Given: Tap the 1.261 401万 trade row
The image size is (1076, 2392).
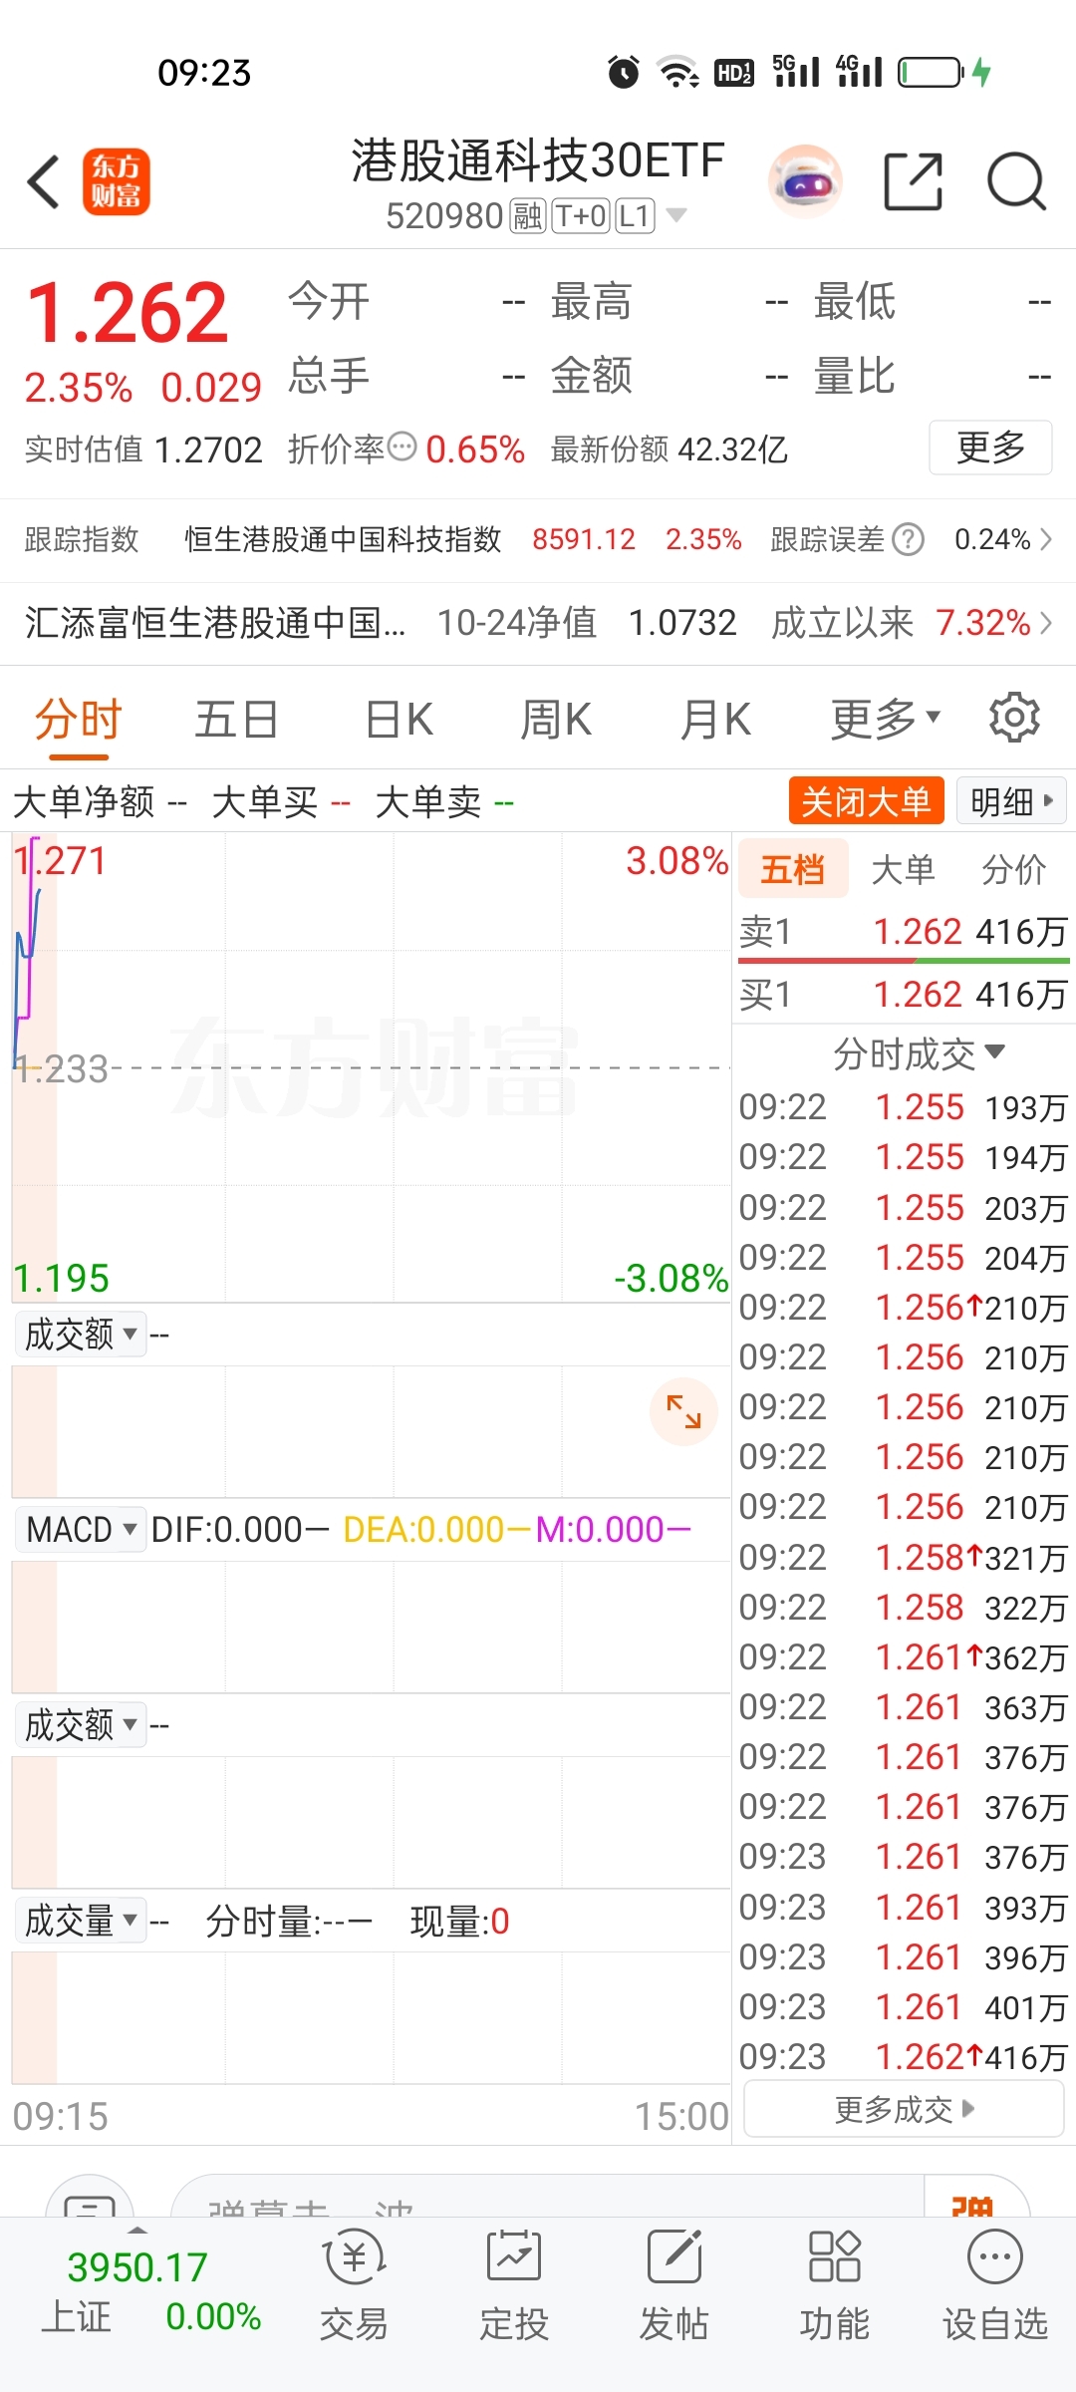Looking at the screenshot, I should 904,2006.
